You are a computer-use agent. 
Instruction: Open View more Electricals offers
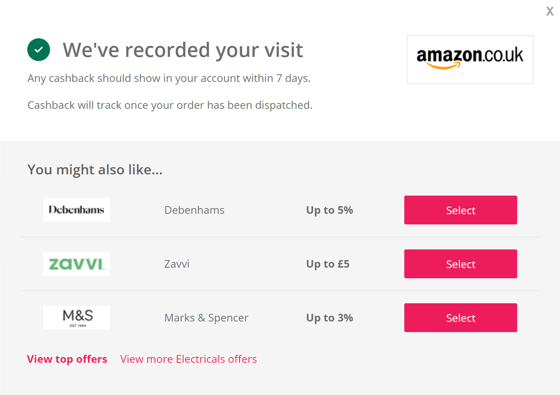(188, 359)
